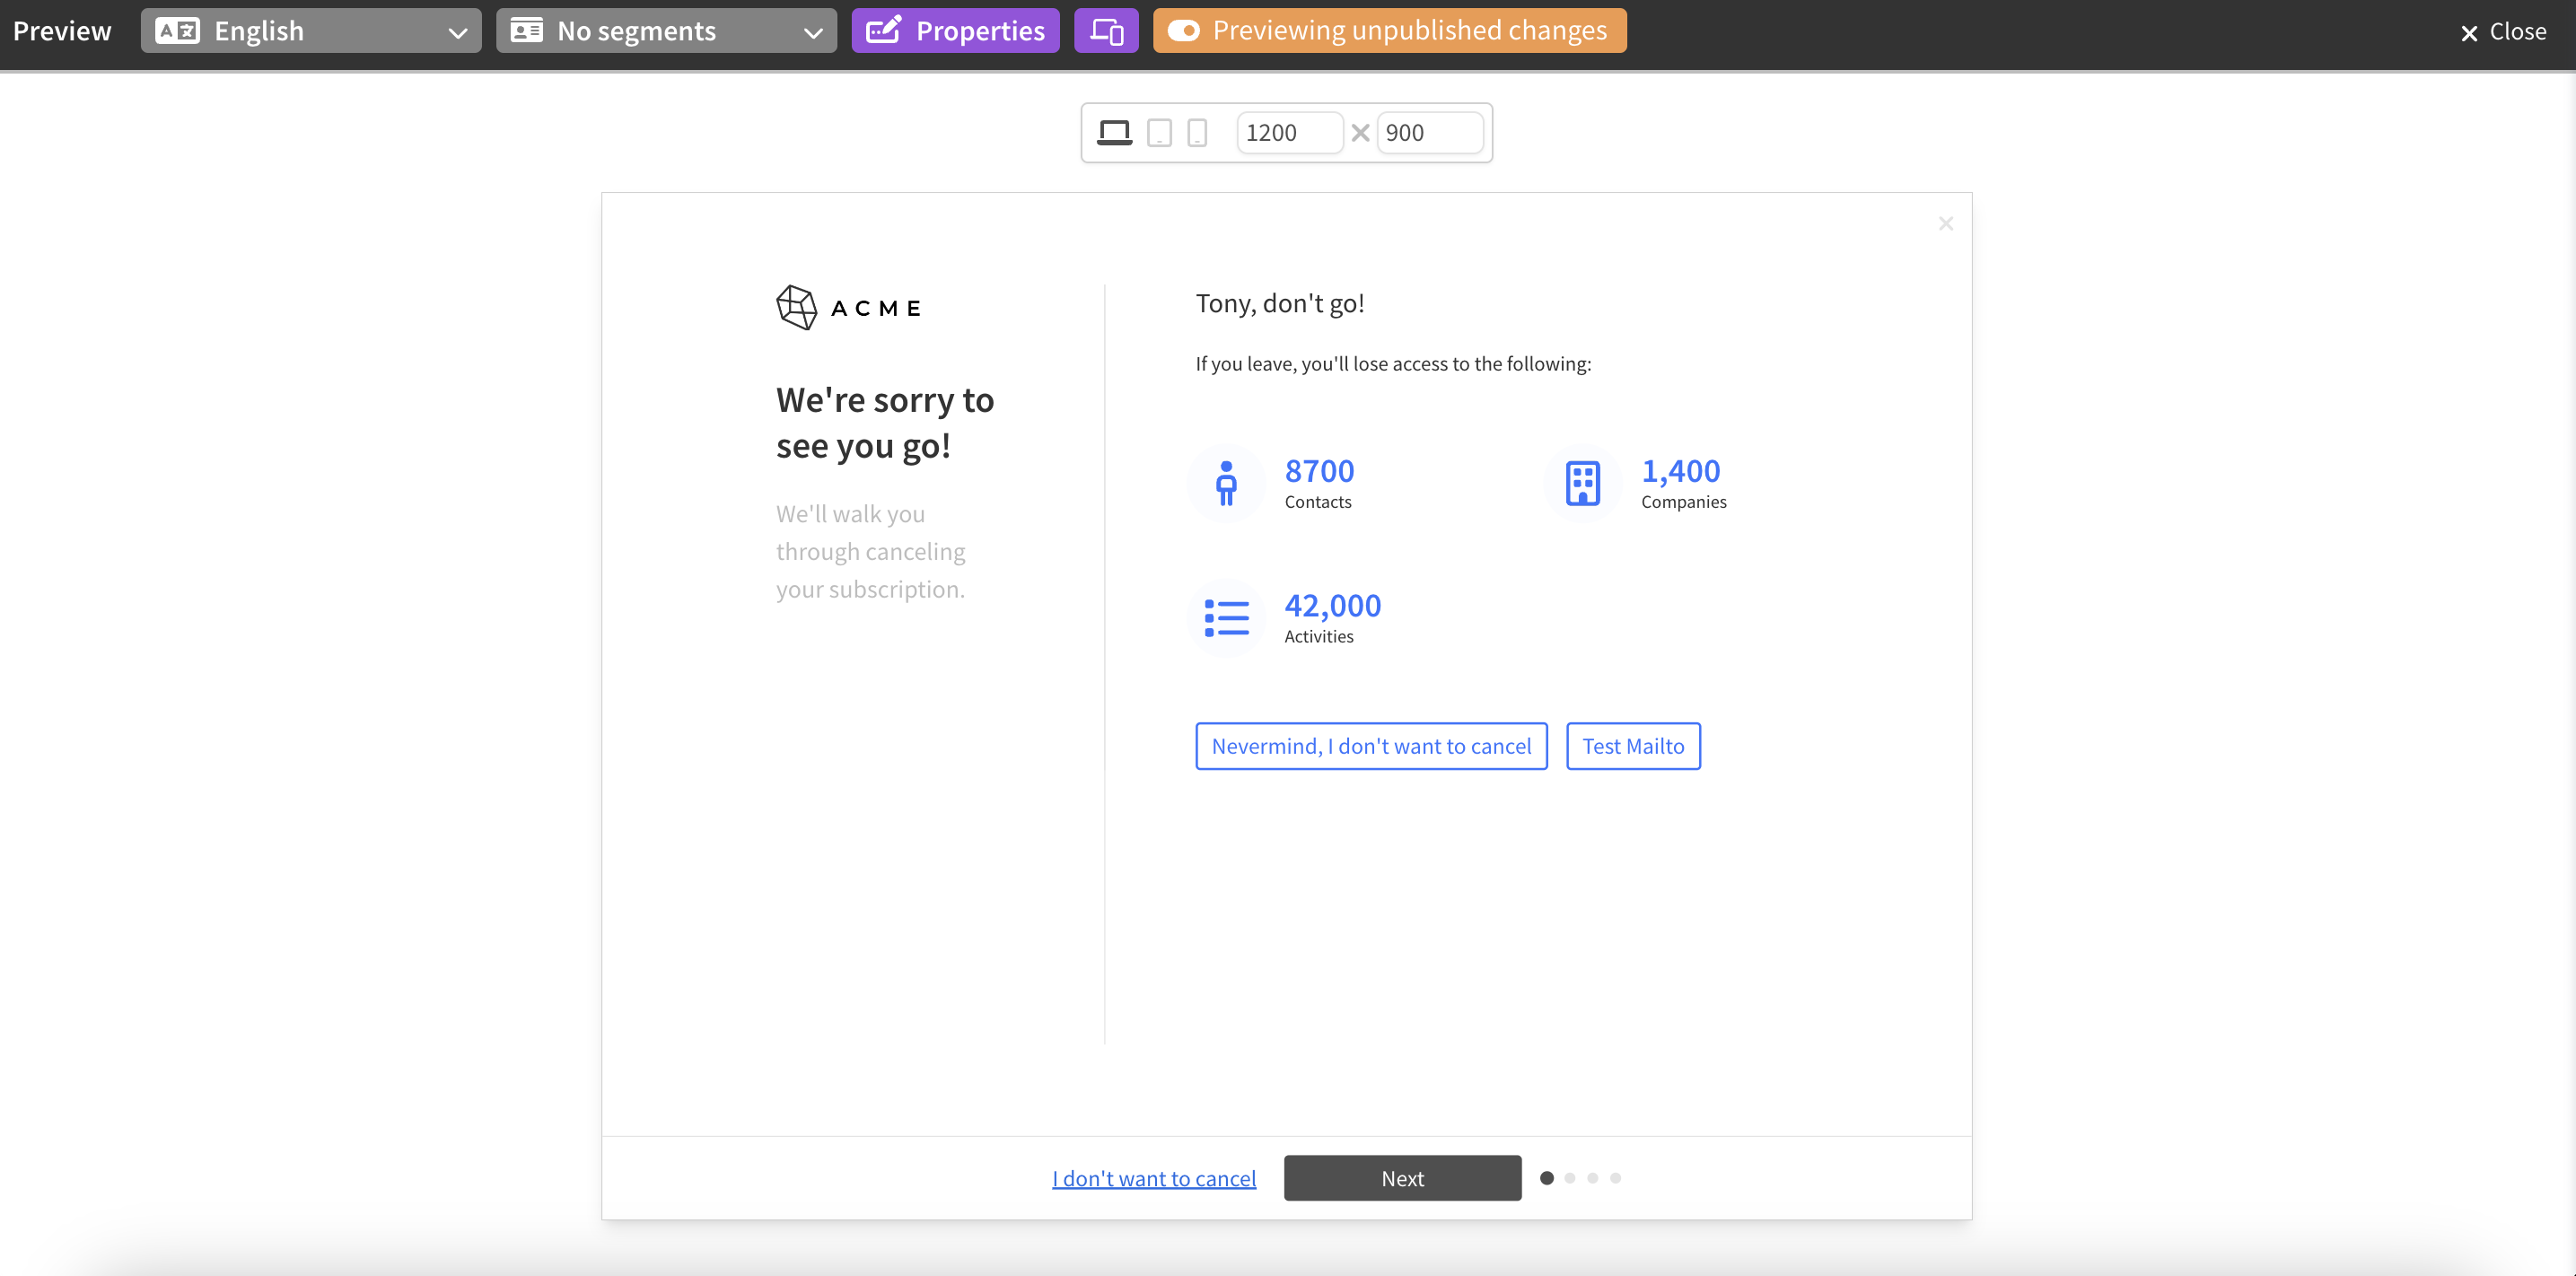Click the Activities list icon
The height and width of the screenshot is (1276, 2576).
[x=1226, y=617]
